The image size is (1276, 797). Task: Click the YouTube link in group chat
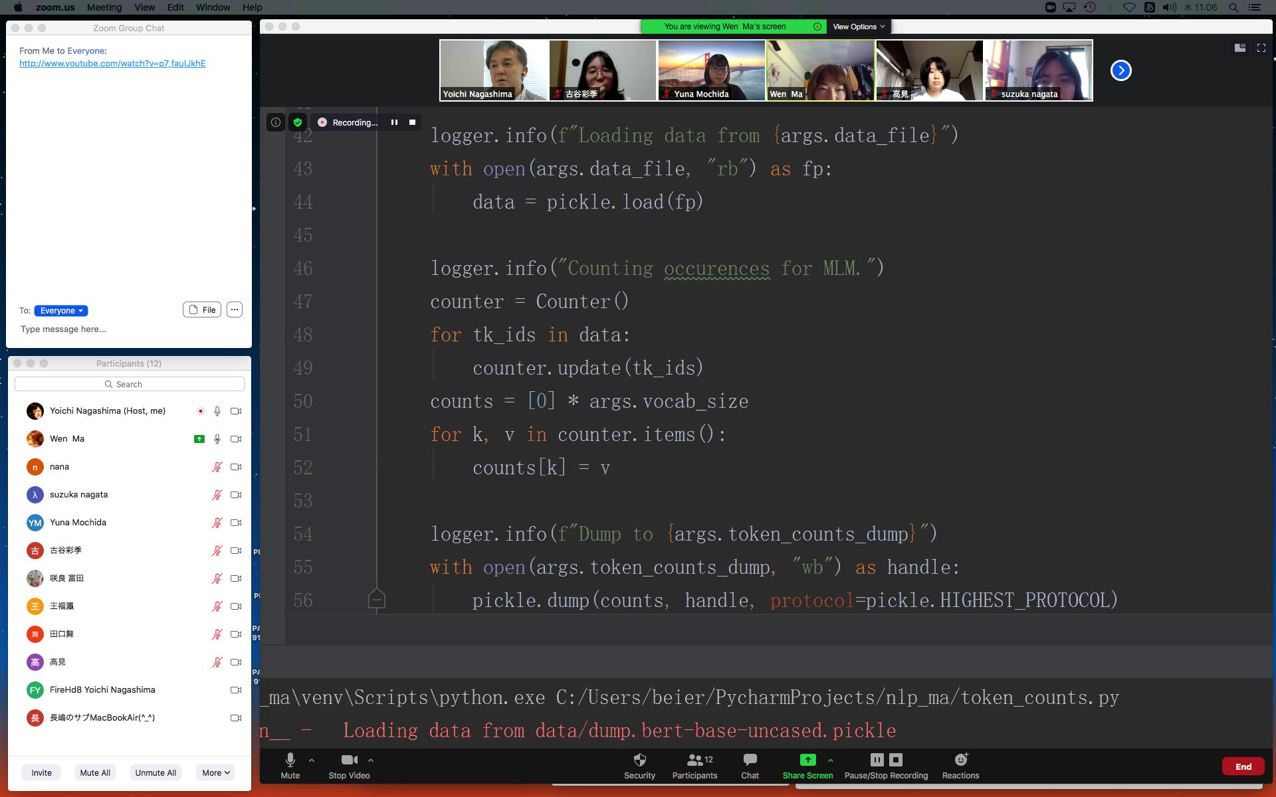[x=112, y=63]
